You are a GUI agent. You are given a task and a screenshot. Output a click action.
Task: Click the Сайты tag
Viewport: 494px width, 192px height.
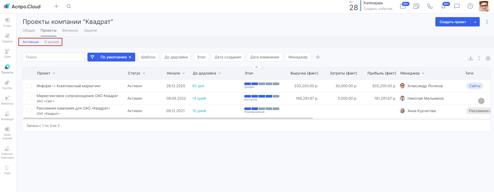[x=475, y=86]
